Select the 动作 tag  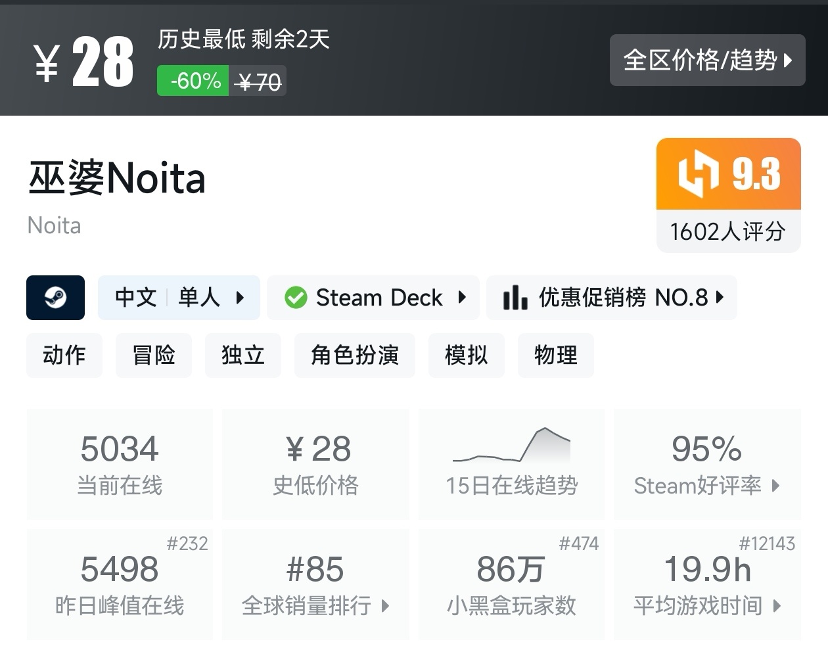64,356
